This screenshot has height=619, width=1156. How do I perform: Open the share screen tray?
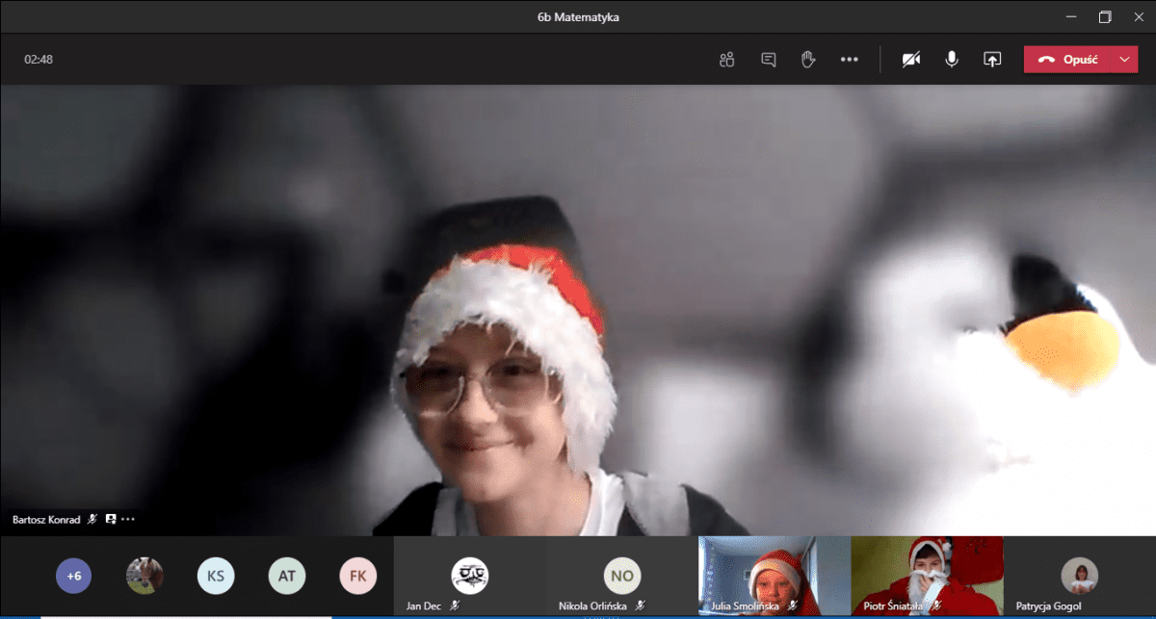coord(991,60)
